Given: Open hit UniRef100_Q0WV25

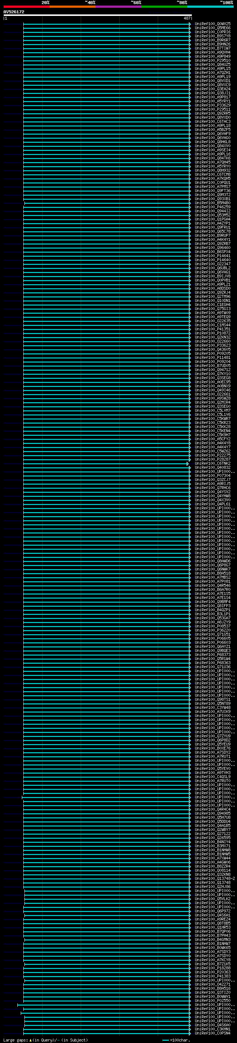Looking at the screenshot, I should click(213, 24).
